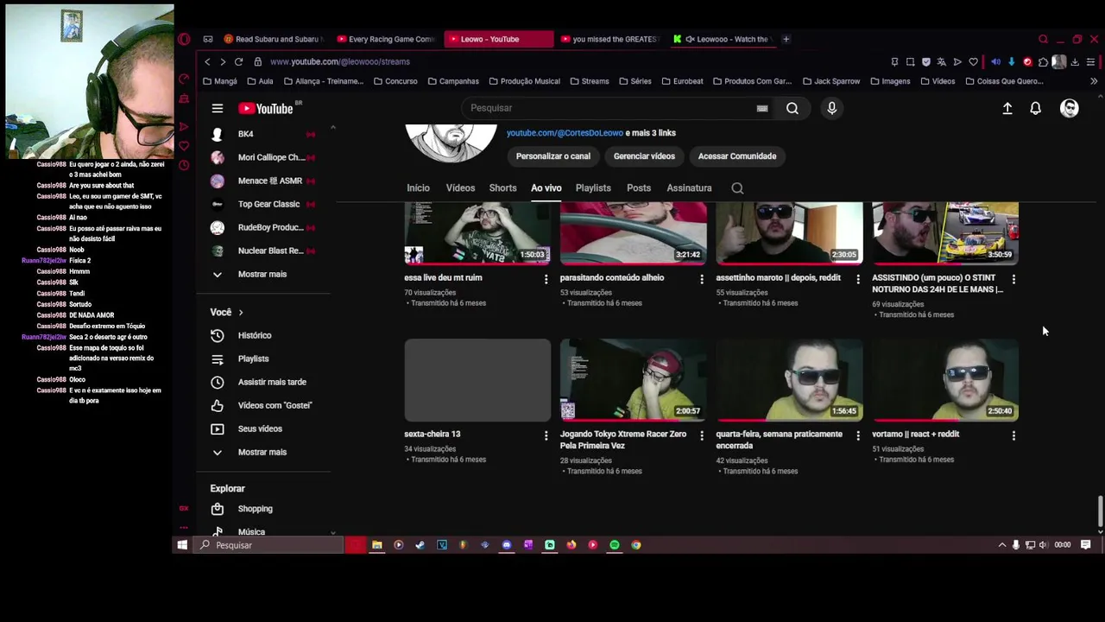Open options for 'vortamo || react + reddit'
This screenshot has height=622, width=1105.
tap(1013, 435)
